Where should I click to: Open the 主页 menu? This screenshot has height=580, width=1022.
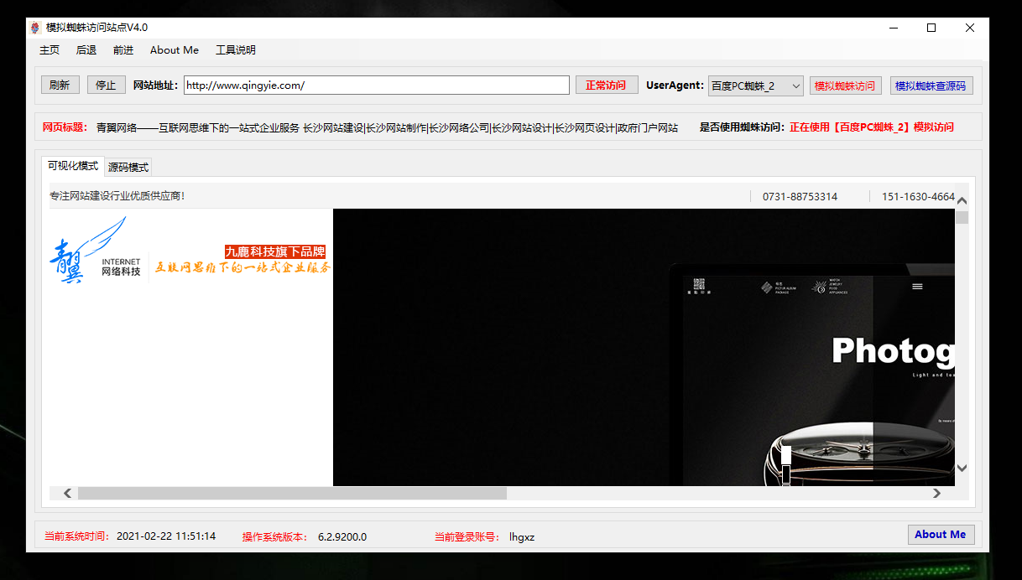[50, 50]
